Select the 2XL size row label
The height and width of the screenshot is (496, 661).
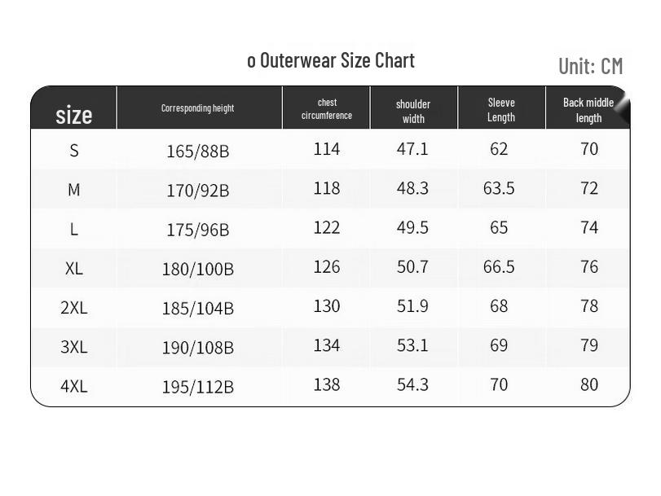click(74, 308)
